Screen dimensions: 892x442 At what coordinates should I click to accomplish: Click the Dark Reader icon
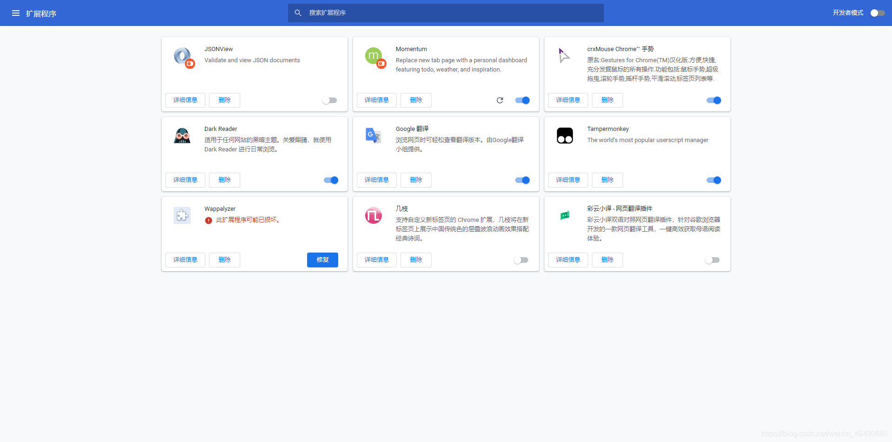point(182,136)
